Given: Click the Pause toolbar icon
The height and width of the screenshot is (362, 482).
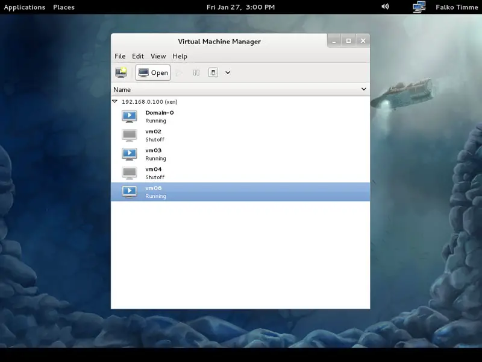Looking at the screenshot, I should tap(196, 72).
